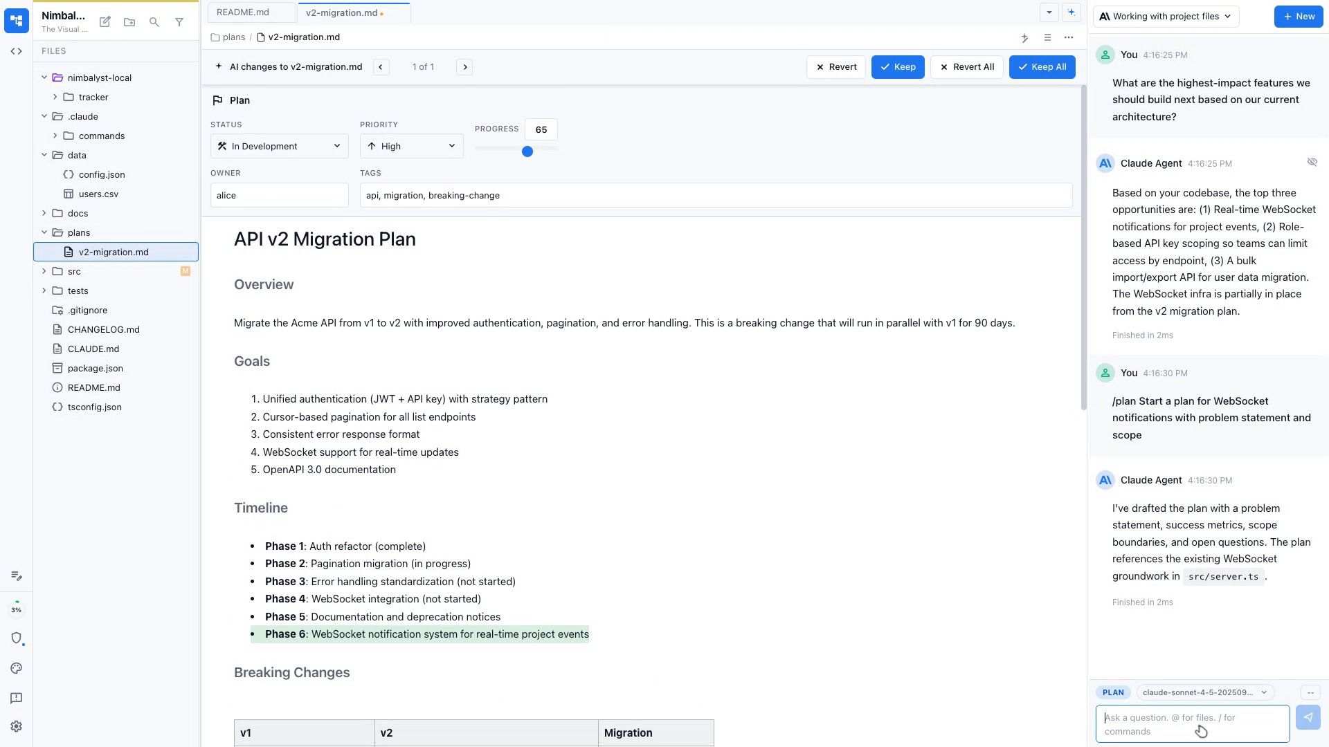
Task: Open the Priority dropdown showing High
Action: 411,146
